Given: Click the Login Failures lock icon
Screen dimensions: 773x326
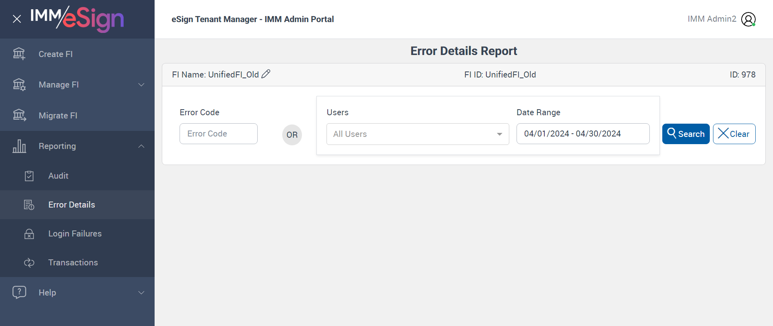Looking at the screenshot, I should click(x=29, y=234).
